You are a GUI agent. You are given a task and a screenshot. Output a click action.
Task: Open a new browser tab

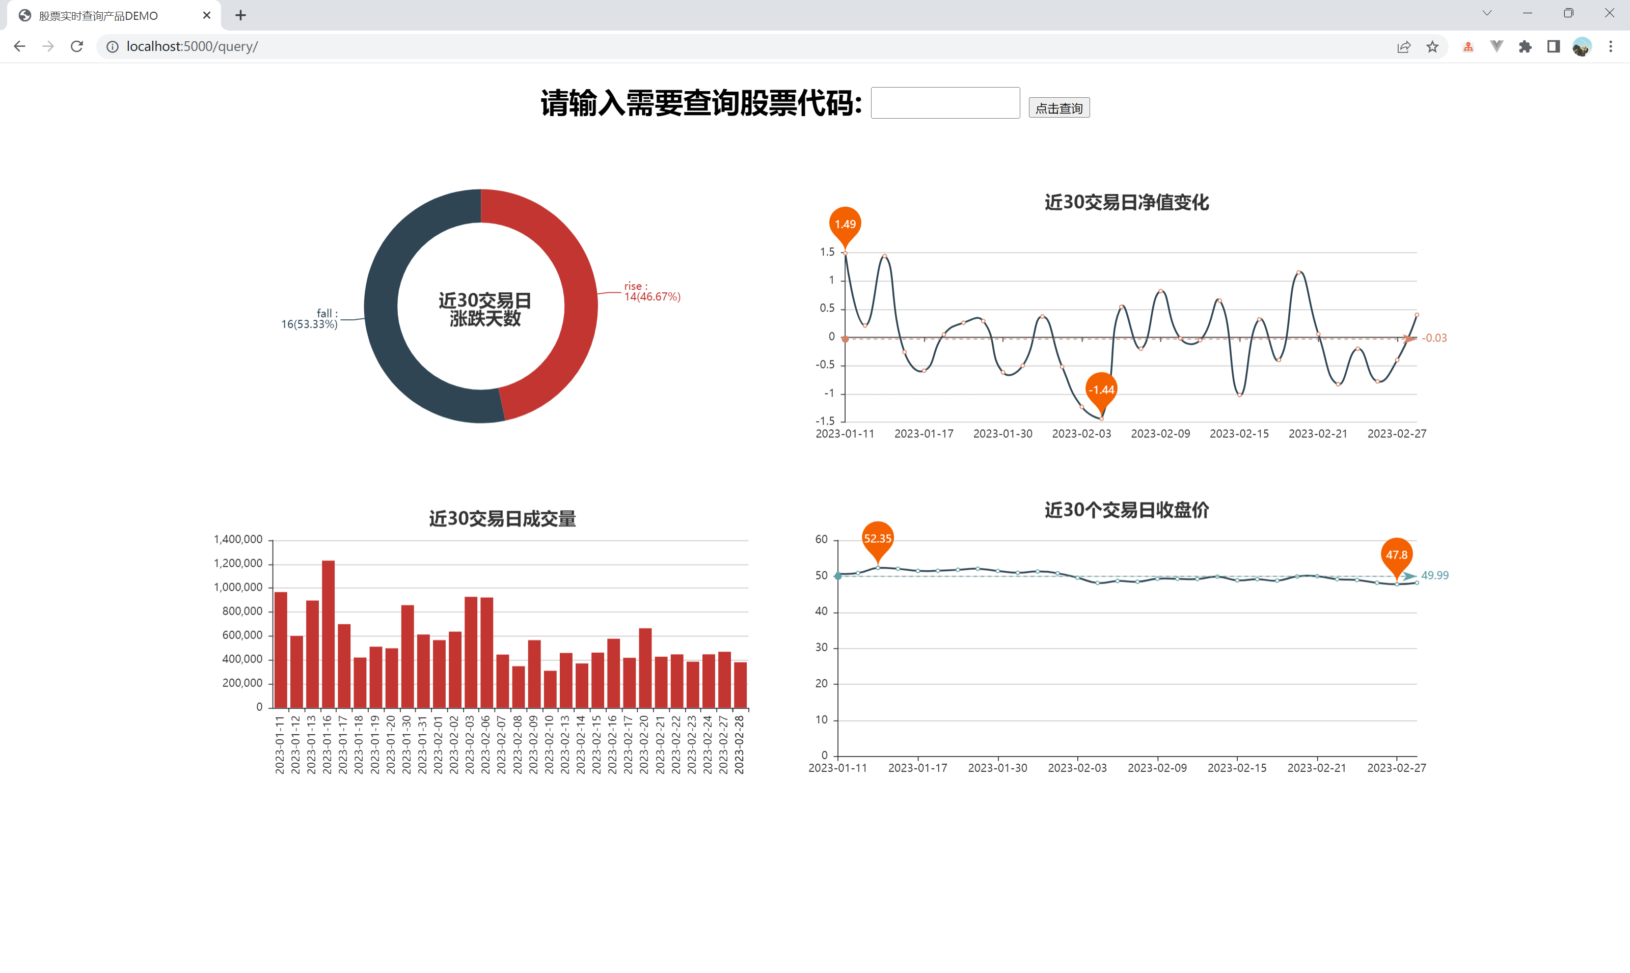coord(240,14)
